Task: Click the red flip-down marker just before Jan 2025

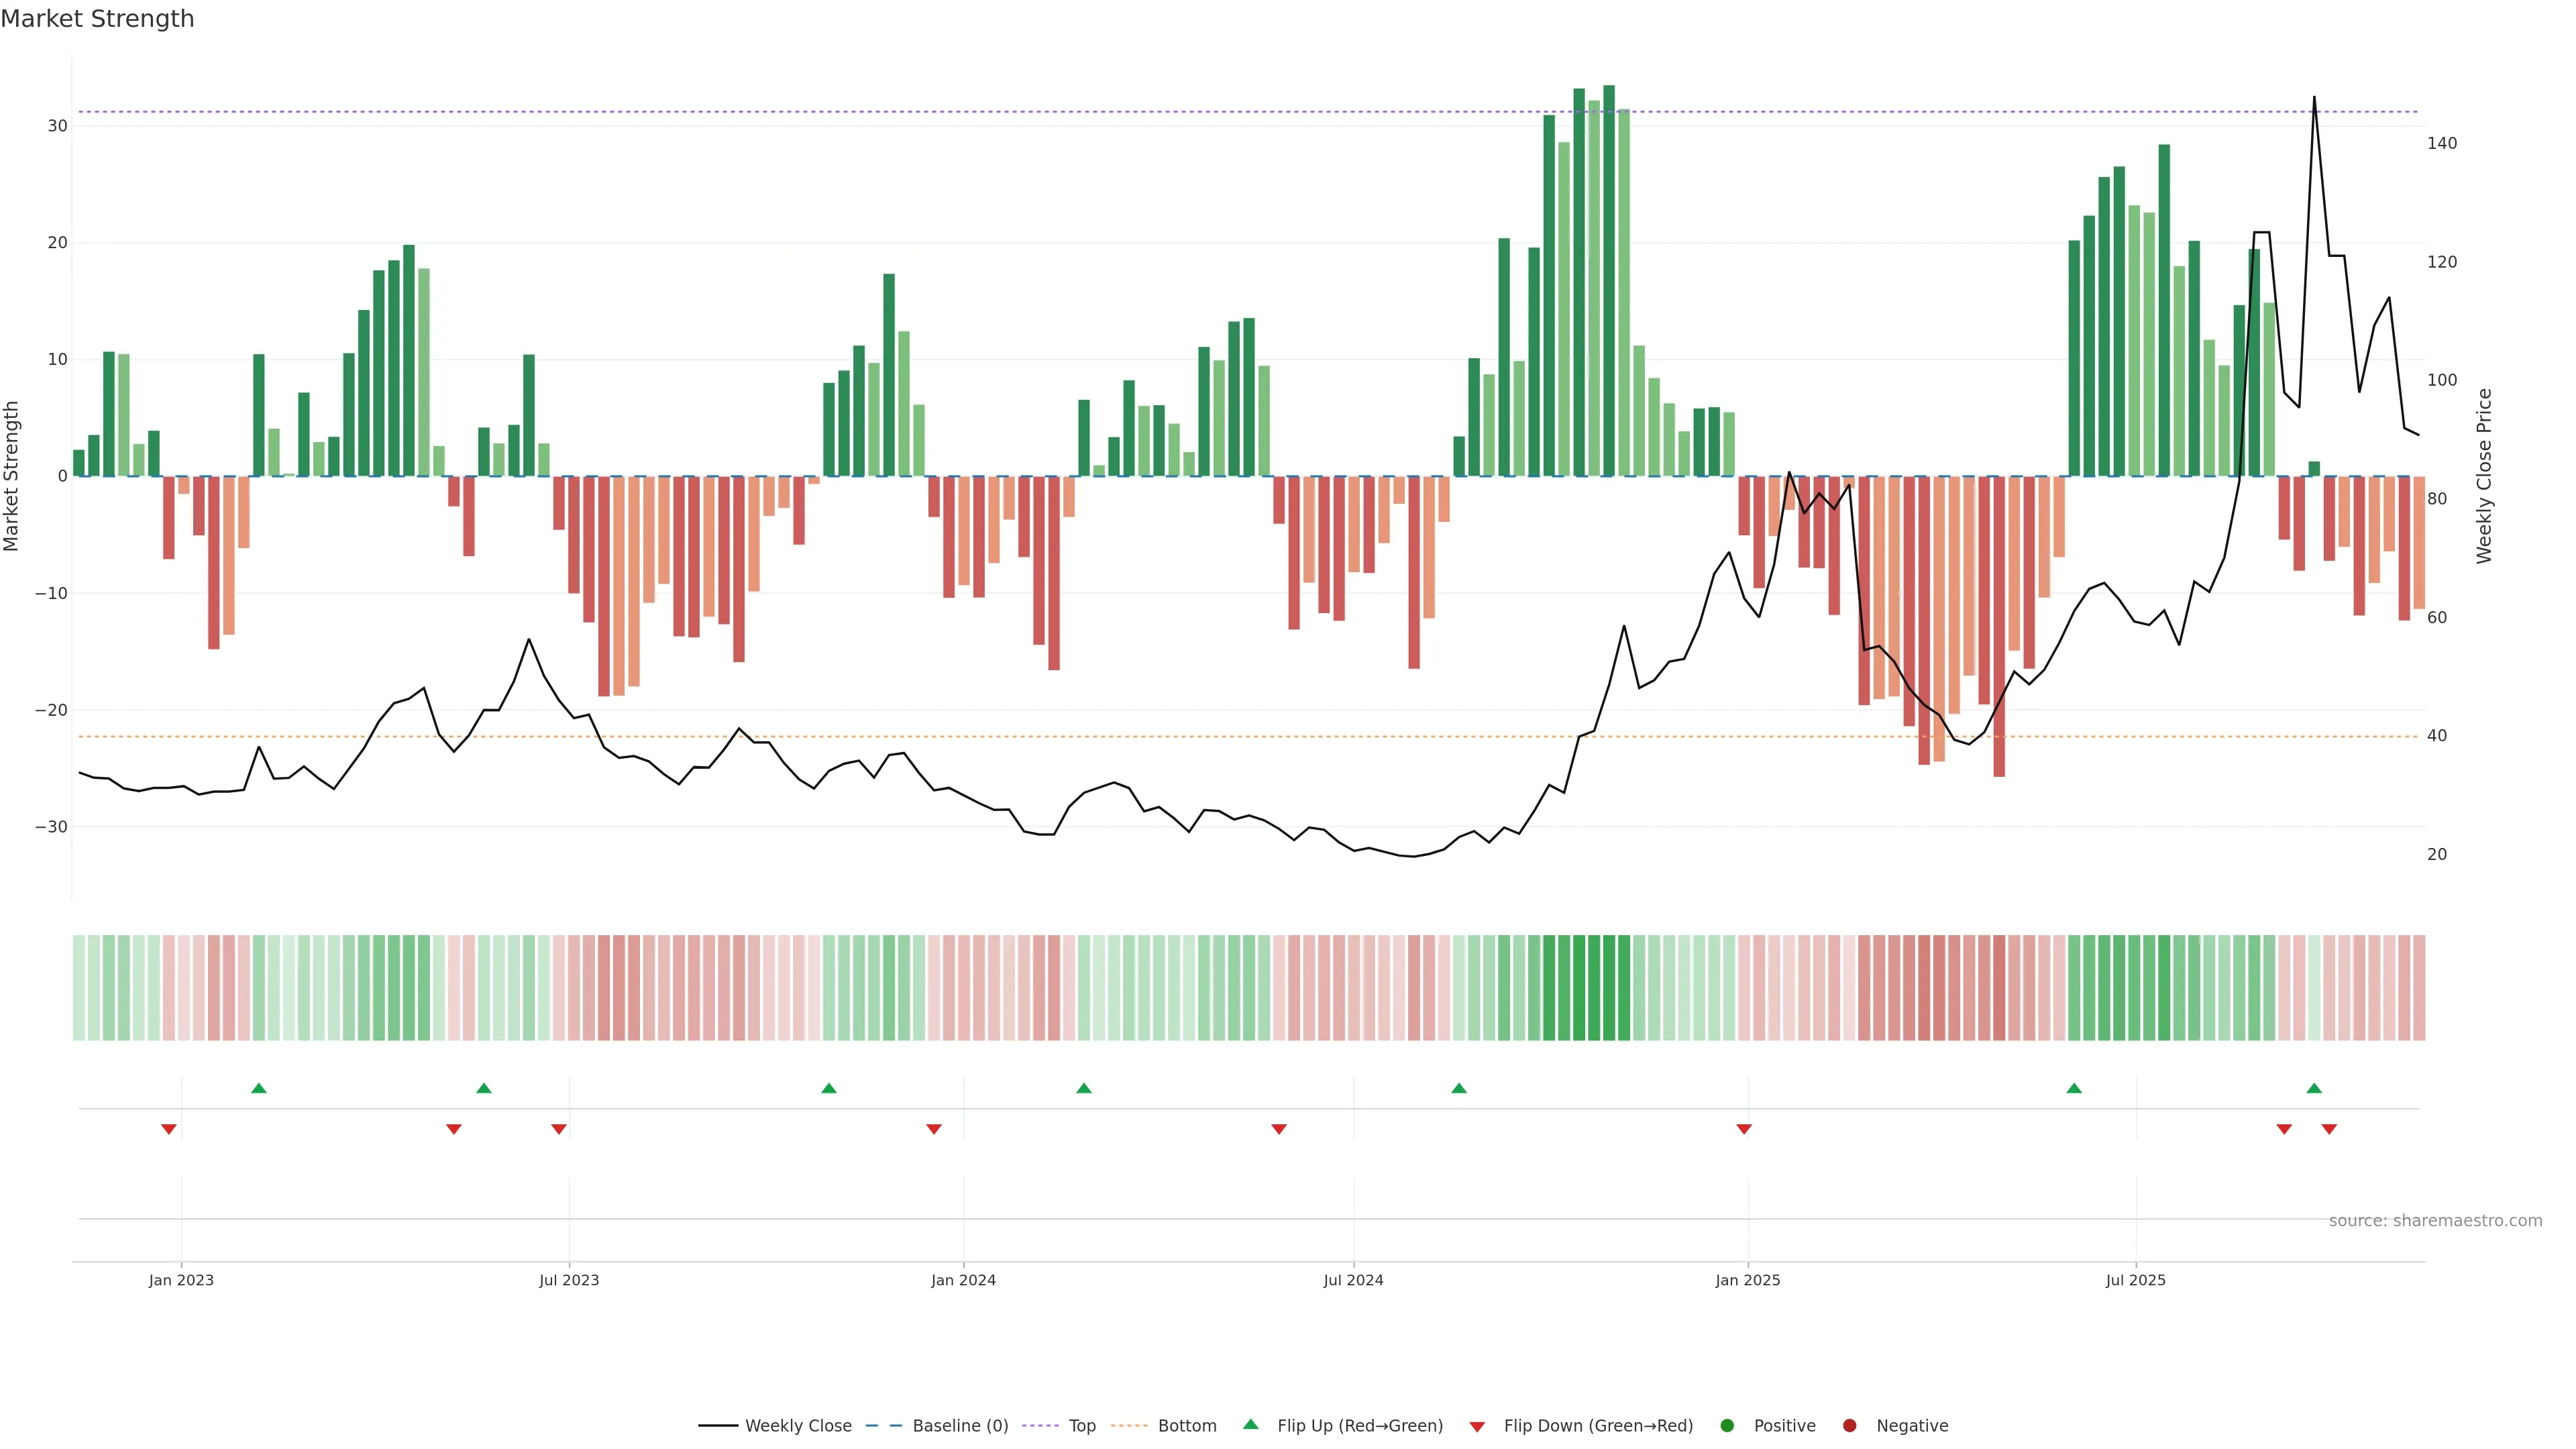Action: pyautogui.click(x=1744, y=1129)
